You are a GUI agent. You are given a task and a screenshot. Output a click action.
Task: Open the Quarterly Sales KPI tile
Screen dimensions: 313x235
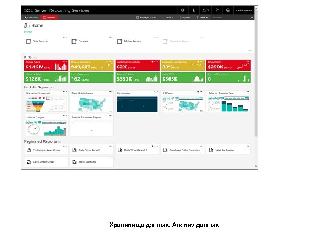137,77
